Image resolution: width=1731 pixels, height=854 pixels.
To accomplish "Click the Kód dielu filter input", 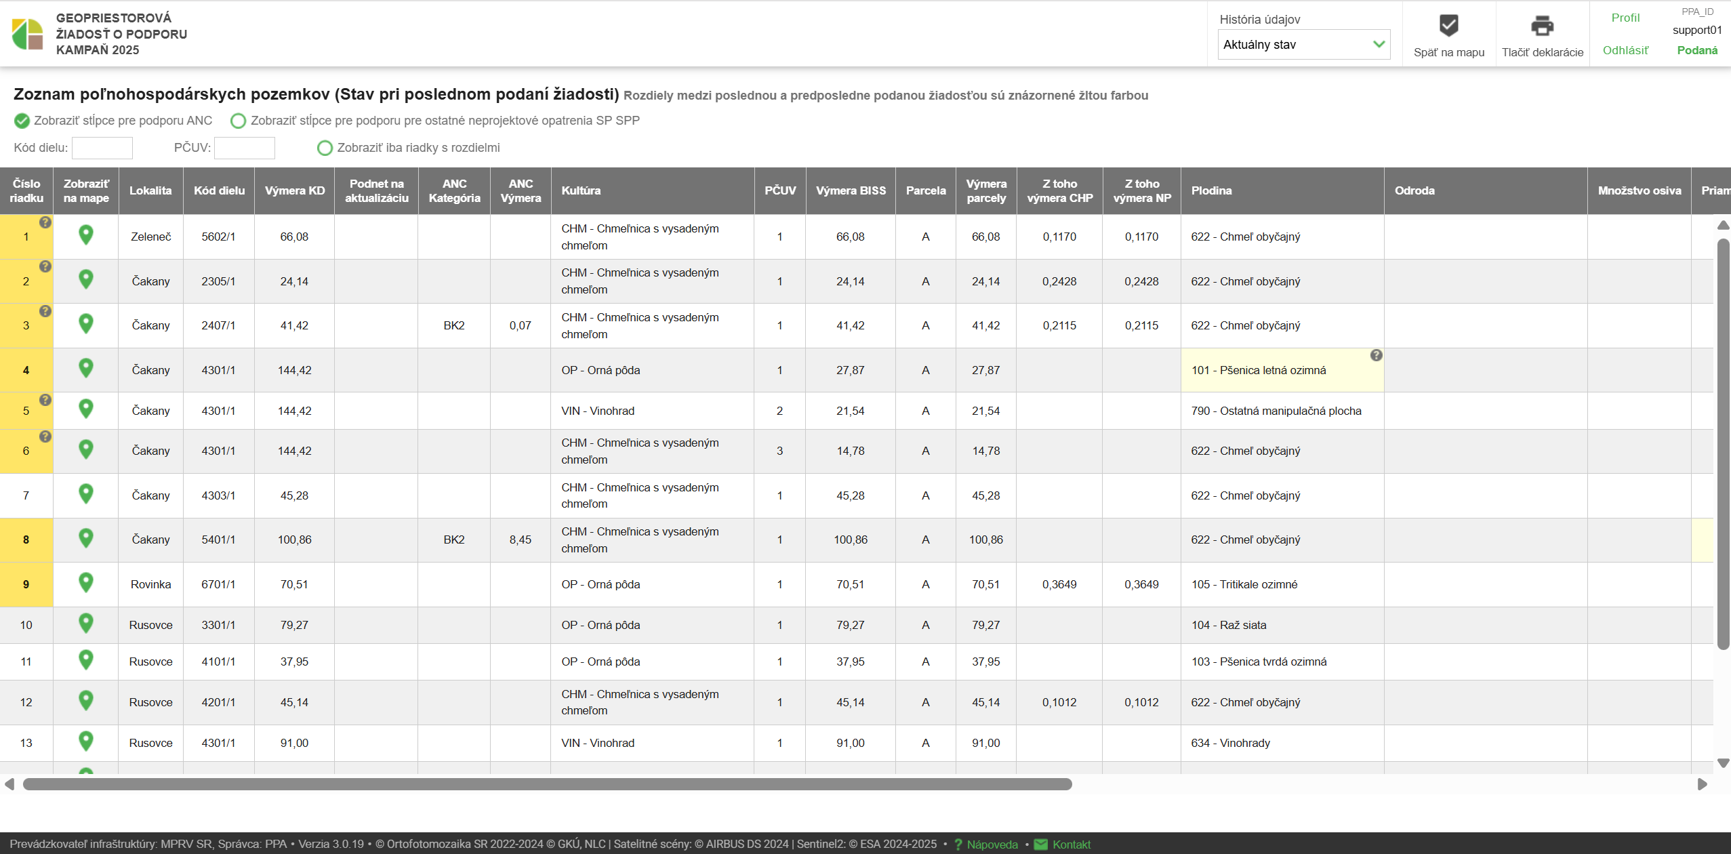I will click(102, 148).
